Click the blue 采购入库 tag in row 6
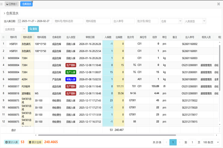The width and height of the screenshot is (223, 148). pyautogui.click(x=71, y=79)
